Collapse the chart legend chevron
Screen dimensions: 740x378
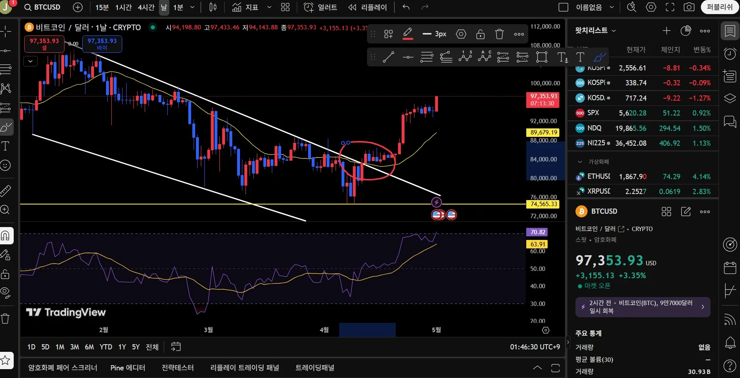(30, 61)
